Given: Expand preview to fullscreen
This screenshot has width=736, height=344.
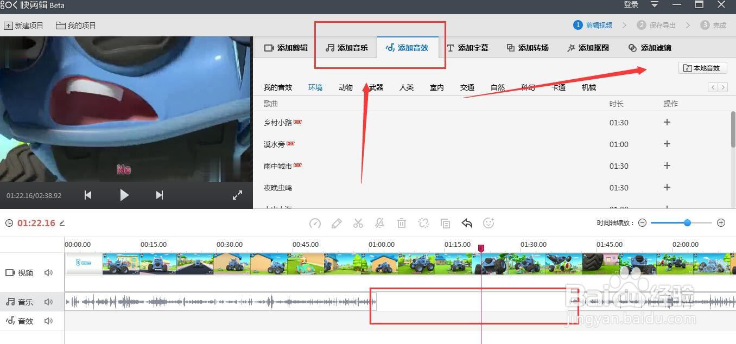Looking at the screenshot, I should [237, 195].
